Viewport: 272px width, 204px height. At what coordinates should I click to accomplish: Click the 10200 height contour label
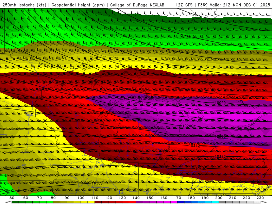[x=188, y=126]
